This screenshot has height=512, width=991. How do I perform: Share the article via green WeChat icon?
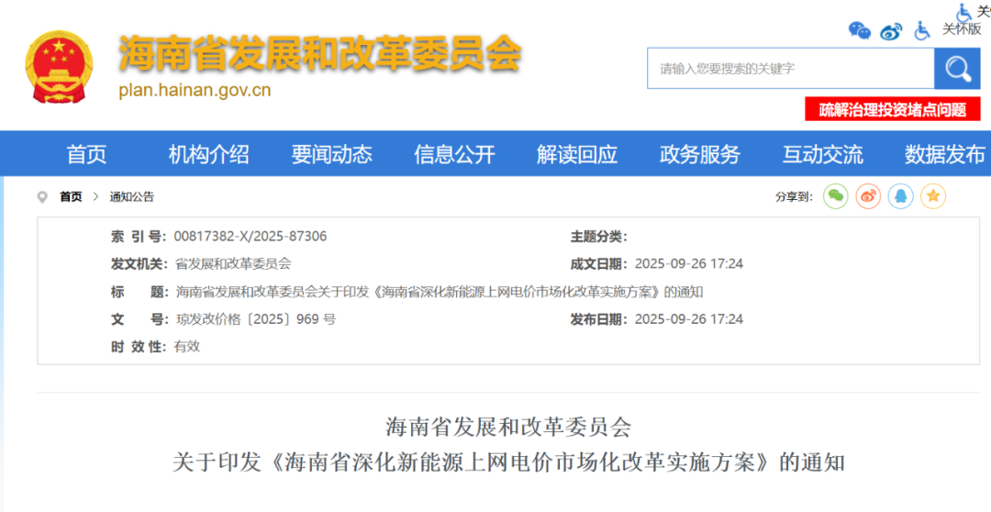tap(835, 195)
